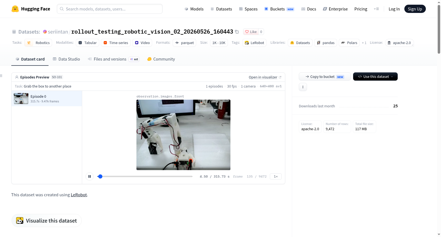The height and width of the screenshot is (237, 441).
Task: Select the Polars library tag
Action: [x=349, y=43]
